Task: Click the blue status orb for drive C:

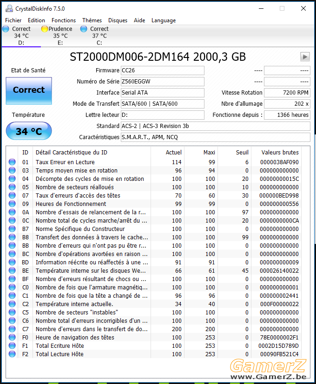Action: pyautogui.click(x=84, y=29)
